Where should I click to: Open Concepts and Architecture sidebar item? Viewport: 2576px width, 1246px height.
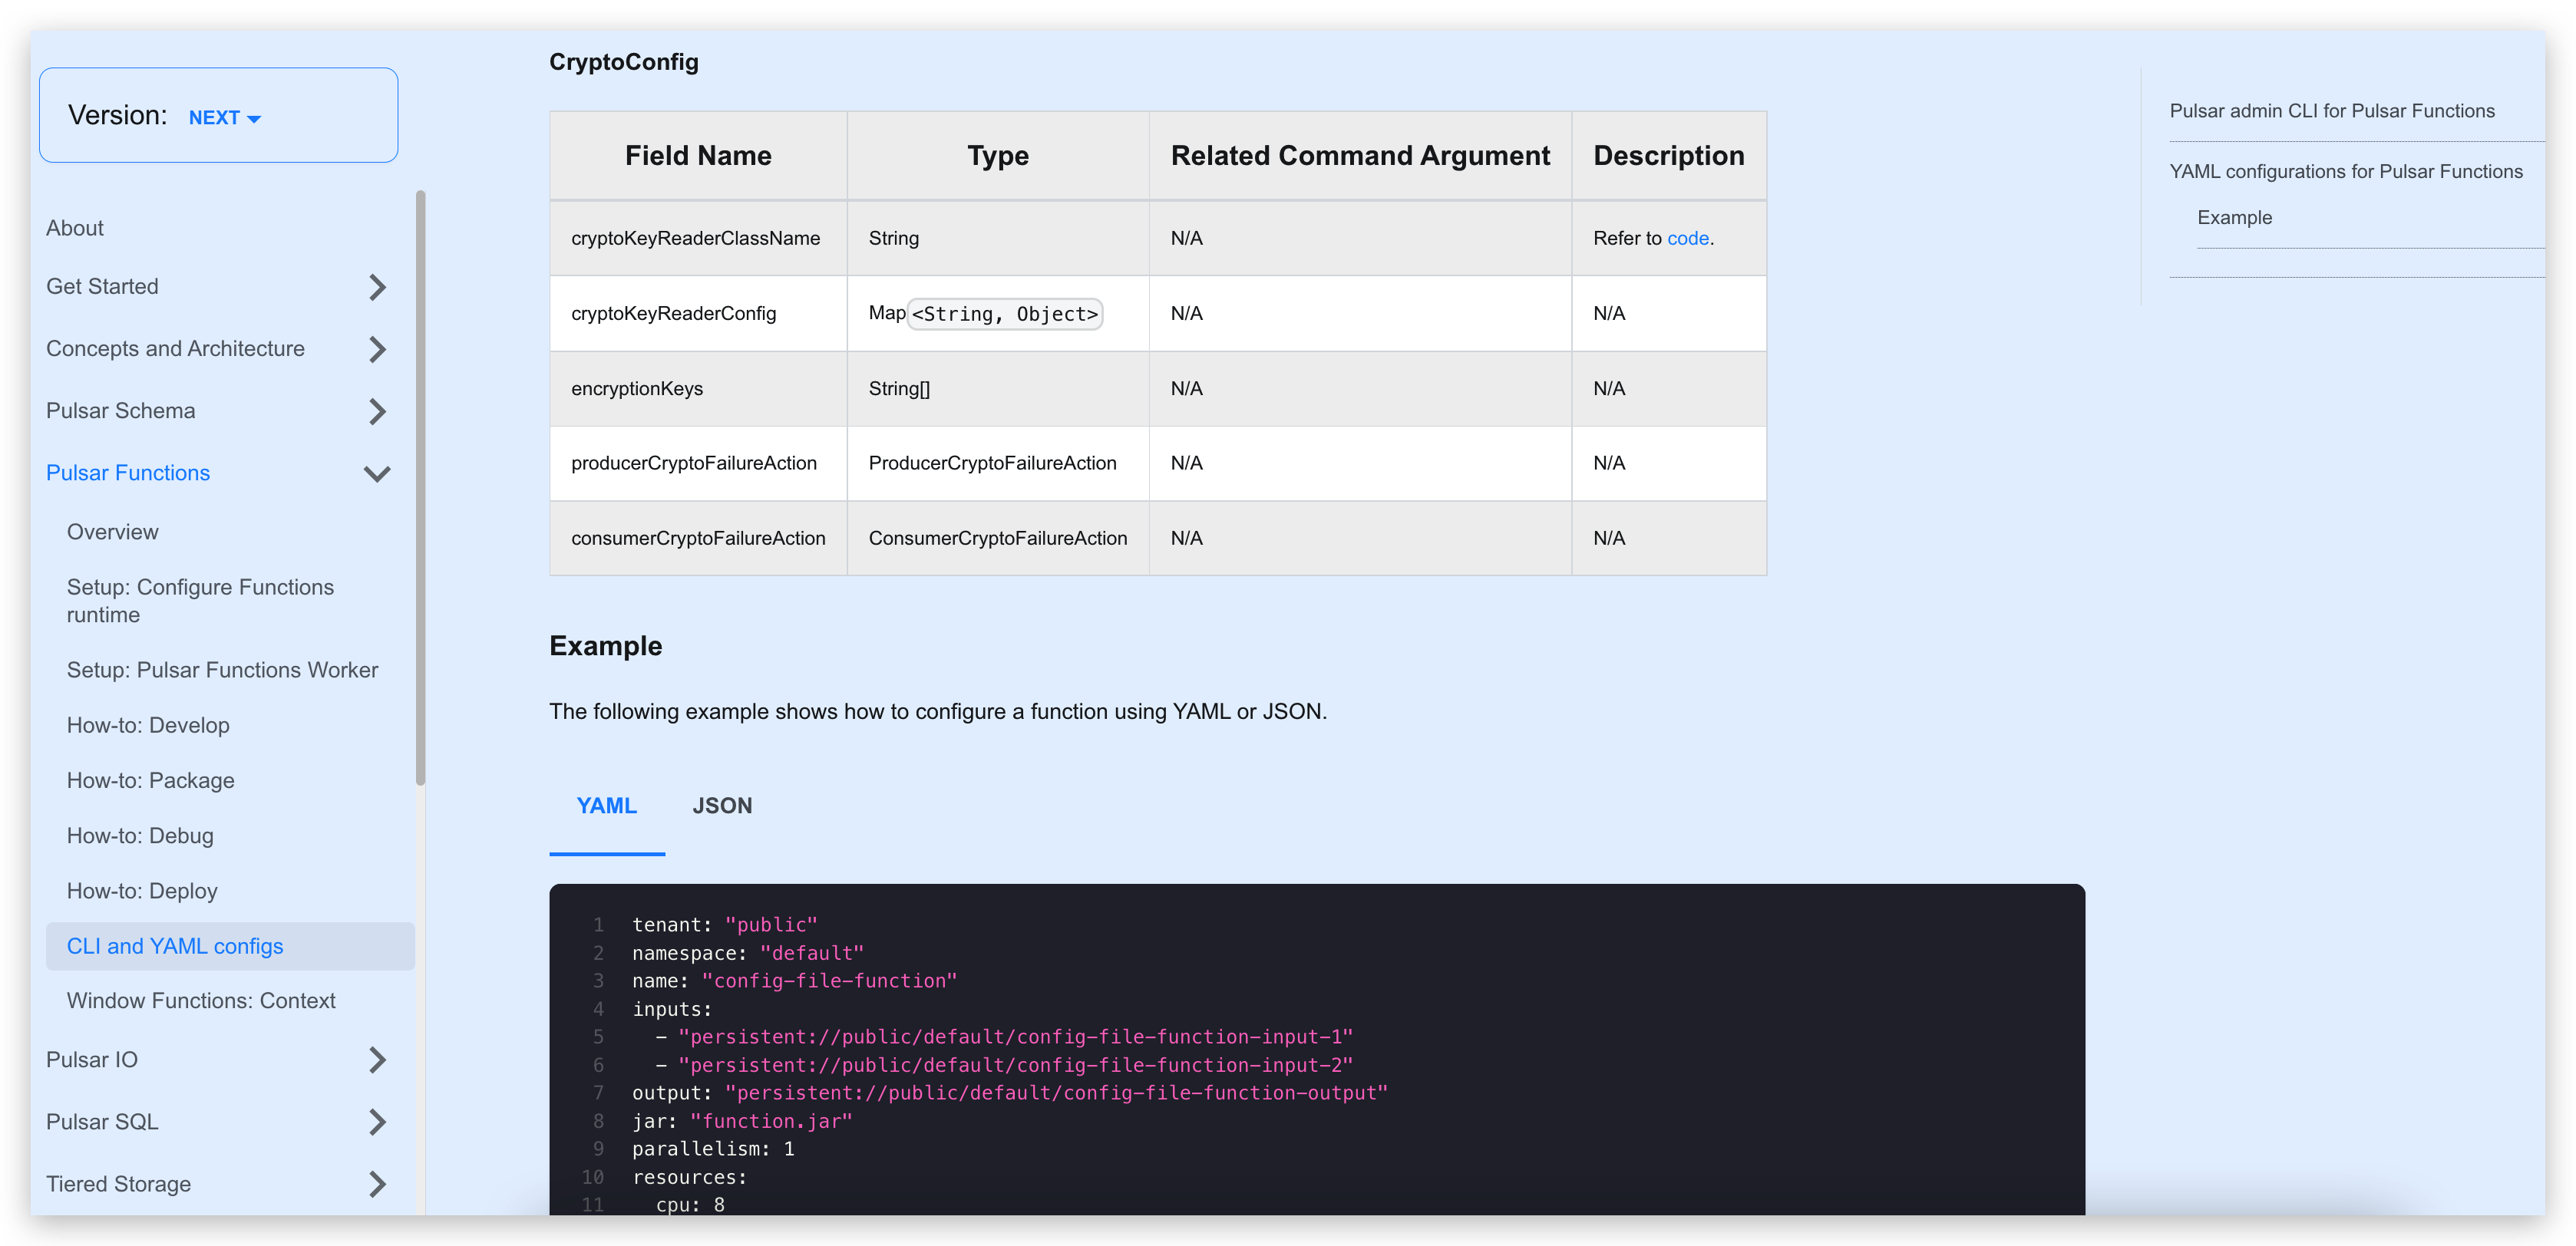(x=175, y=349)
